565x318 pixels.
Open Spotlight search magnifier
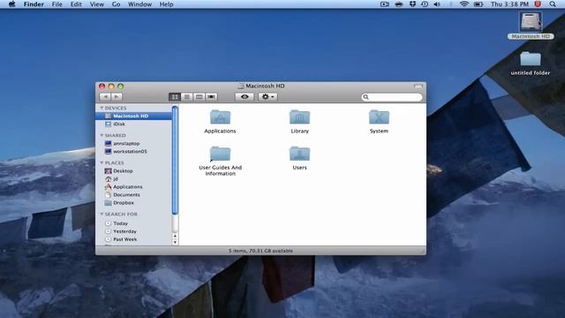point(553,4)
